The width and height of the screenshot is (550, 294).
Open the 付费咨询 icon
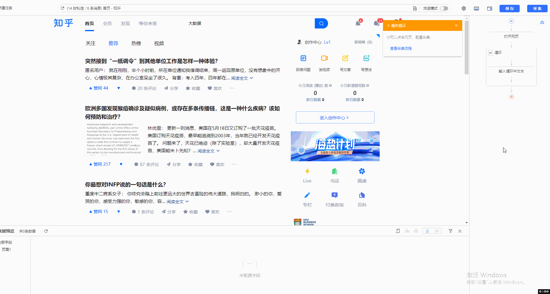(335, 195)
